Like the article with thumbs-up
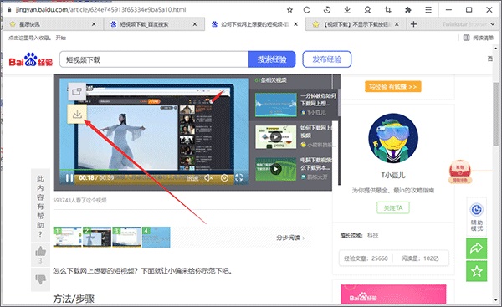This screenshot has height=307, width=502. coord(41,252)
